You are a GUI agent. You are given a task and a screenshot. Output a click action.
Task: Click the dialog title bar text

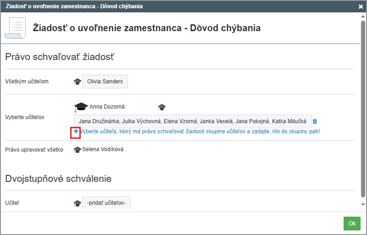tap(74, 6)
